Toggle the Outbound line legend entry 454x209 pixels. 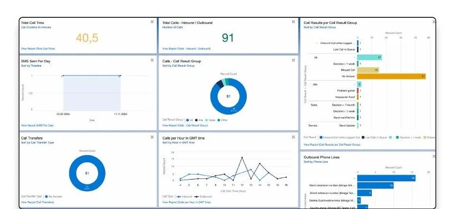coord(203,197)
